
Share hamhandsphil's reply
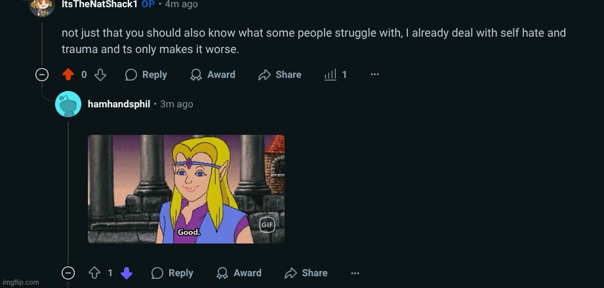pyautogui.click(x=306, y=273)
